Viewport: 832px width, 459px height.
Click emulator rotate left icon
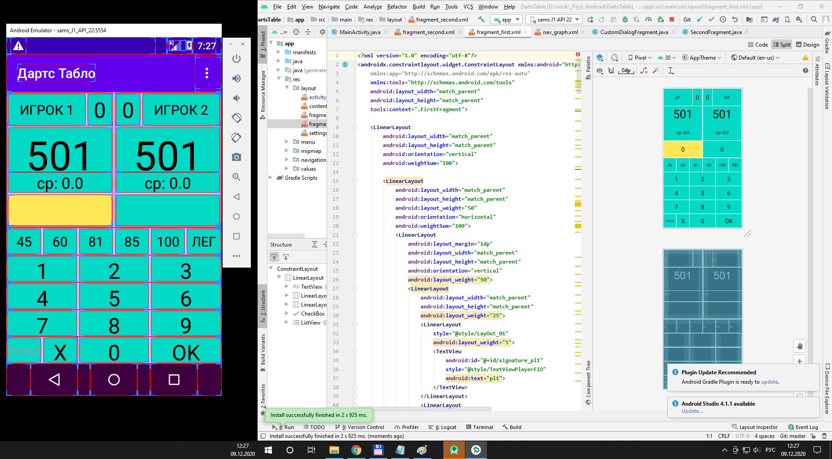(x=236, y=118)
